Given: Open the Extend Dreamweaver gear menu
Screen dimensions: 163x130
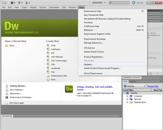Looking at the screenshot, I should coord(20,3).
